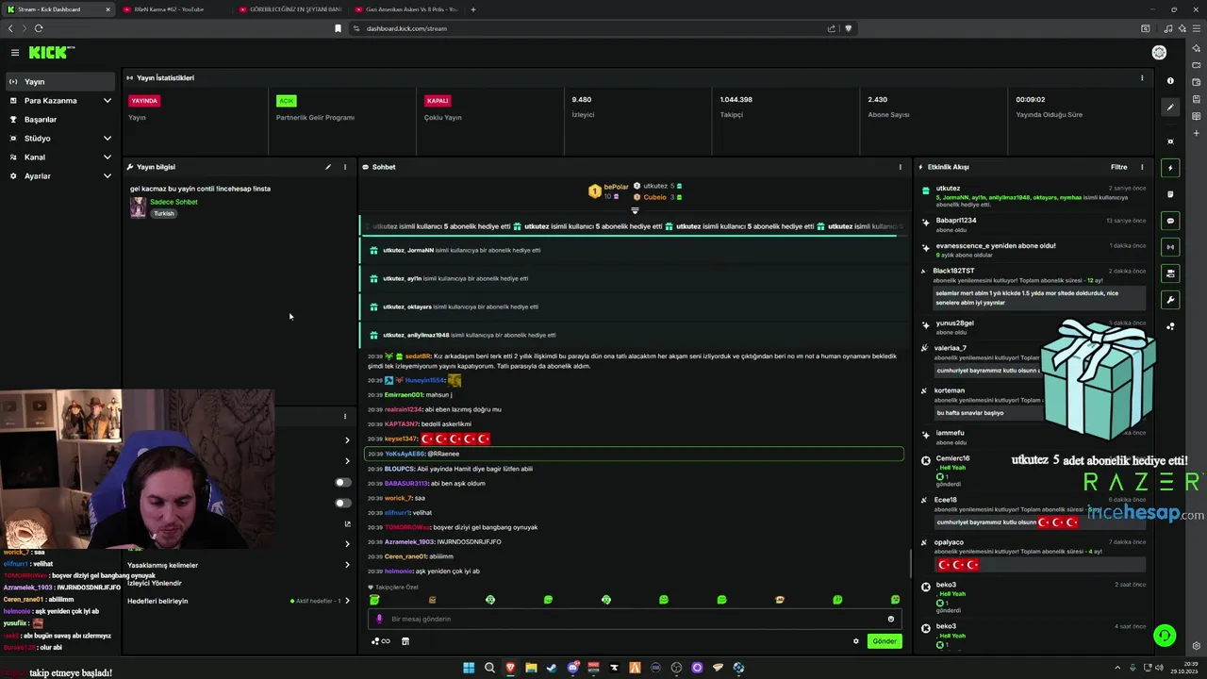The image size is (1207, 679).
Task: Click the Babapri1234 activity entry
Action: pos(1033,224)
